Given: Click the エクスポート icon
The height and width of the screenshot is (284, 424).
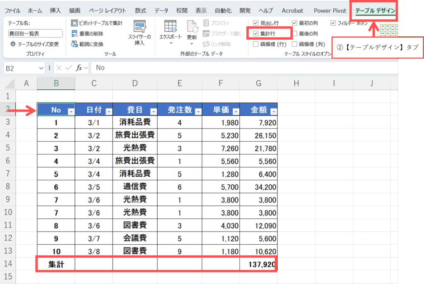Looking at the screenshot, I should pyautogui.click(x=170, y=26).
